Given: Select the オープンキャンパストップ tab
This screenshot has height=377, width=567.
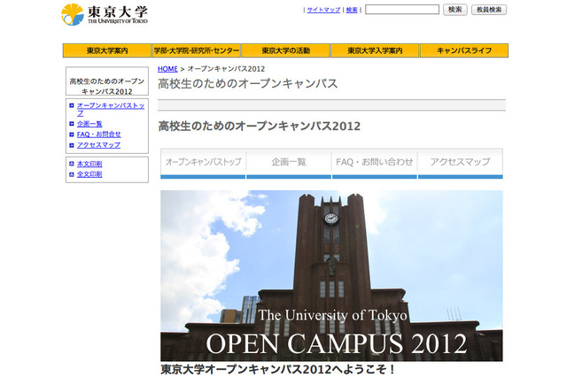Looking at the screenshot, I should click(x=203, y=164).
